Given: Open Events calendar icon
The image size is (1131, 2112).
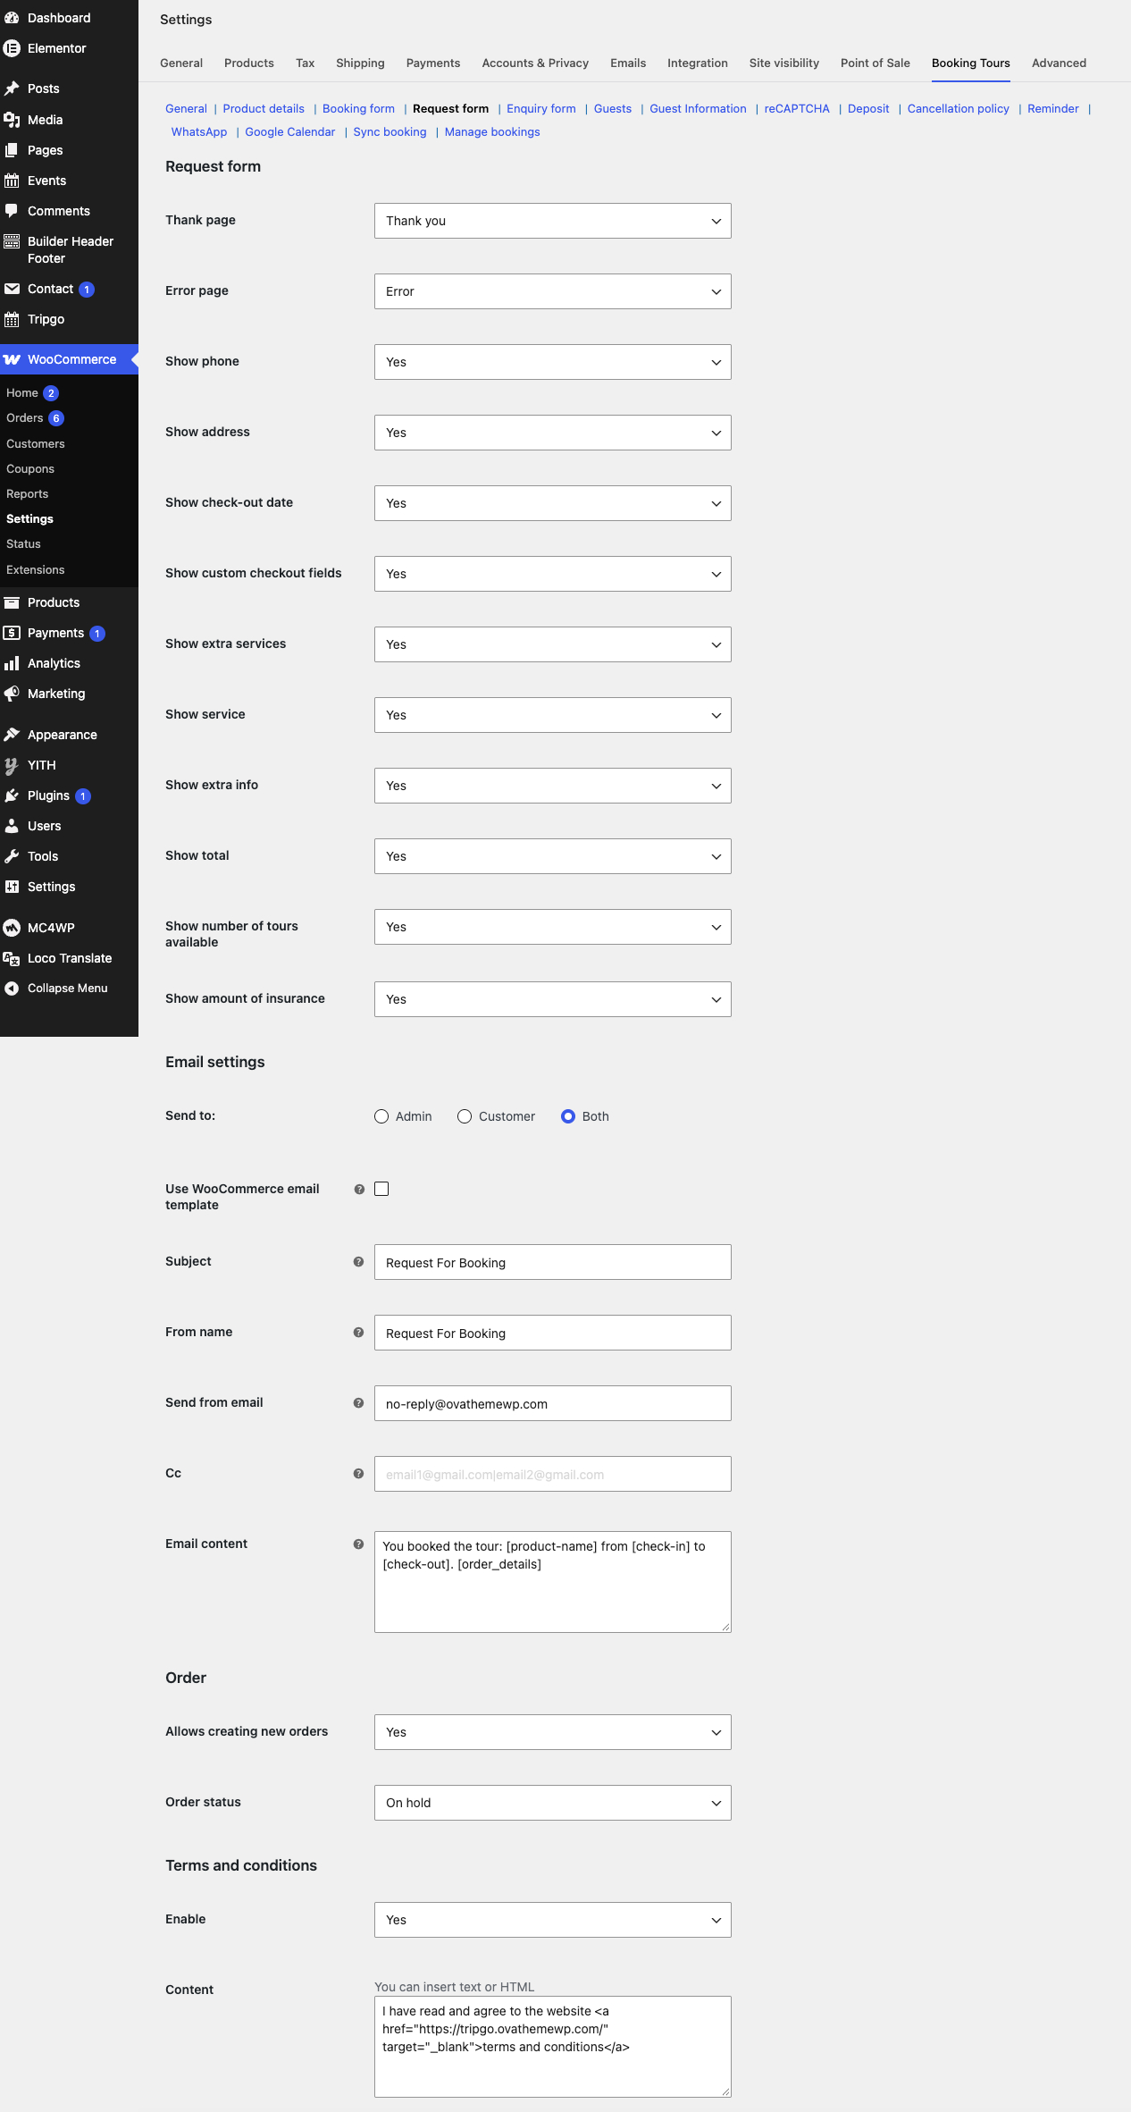Looking at the screenshot, I should 12,181.
